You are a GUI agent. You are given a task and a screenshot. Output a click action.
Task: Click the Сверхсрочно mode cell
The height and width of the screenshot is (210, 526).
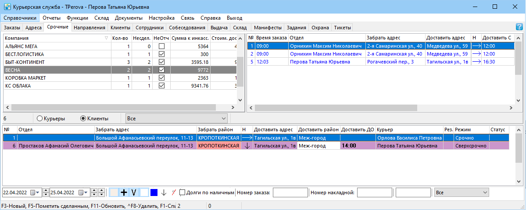(x=471, y=146)
